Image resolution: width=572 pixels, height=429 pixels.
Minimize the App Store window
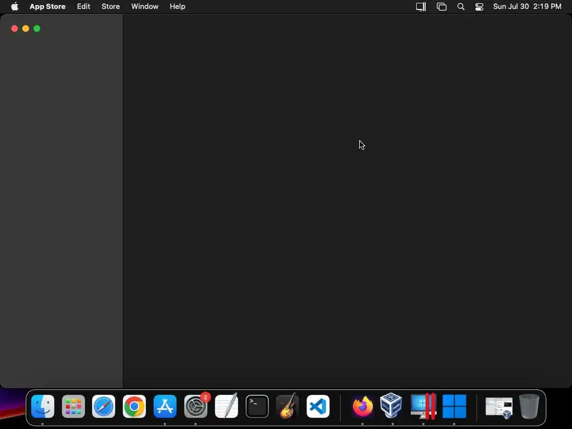26,28
